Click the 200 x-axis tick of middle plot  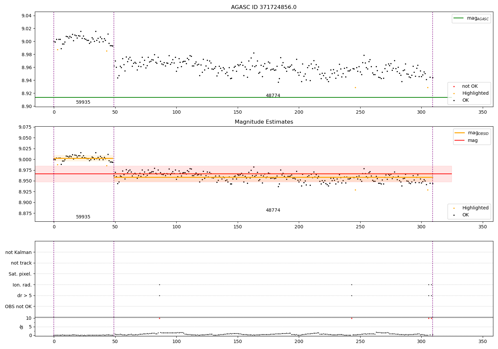(x=299, y=227)
